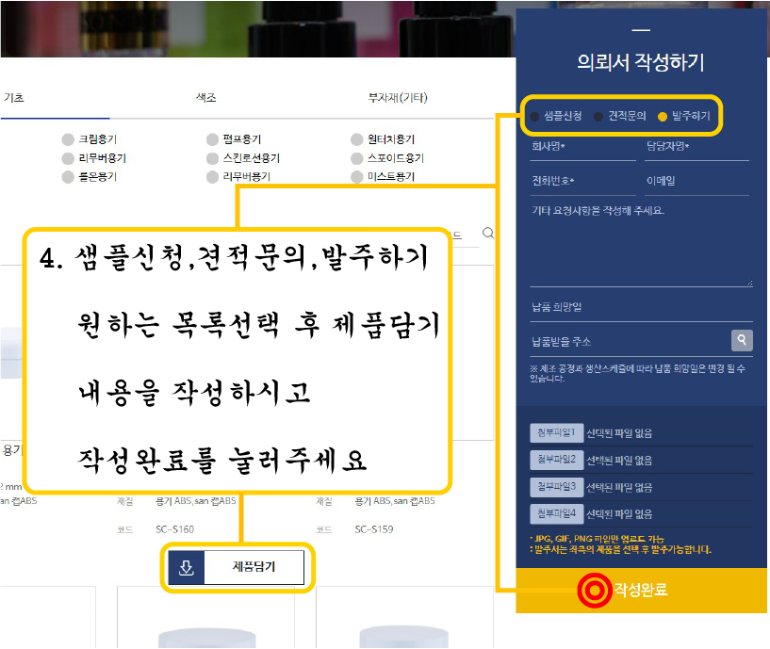Select 스포이드용기 filter option
Image resolution: width=770 pixels, height=649 pixels.
(x=387, y=158)
